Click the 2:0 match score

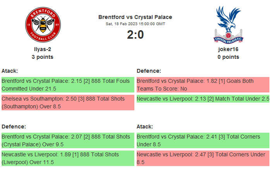[x=135, y=35]
